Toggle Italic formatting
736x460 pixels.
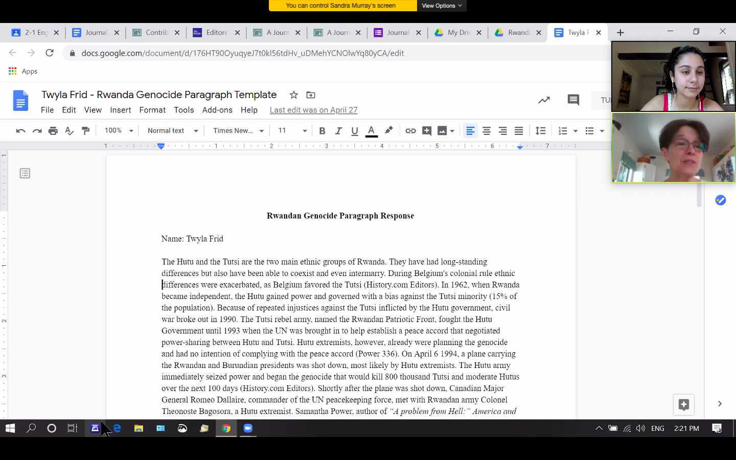click(338, 131)
